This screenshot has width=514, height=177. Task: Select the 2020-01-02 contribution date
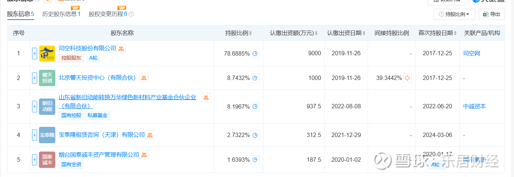[x=346, y=160]
